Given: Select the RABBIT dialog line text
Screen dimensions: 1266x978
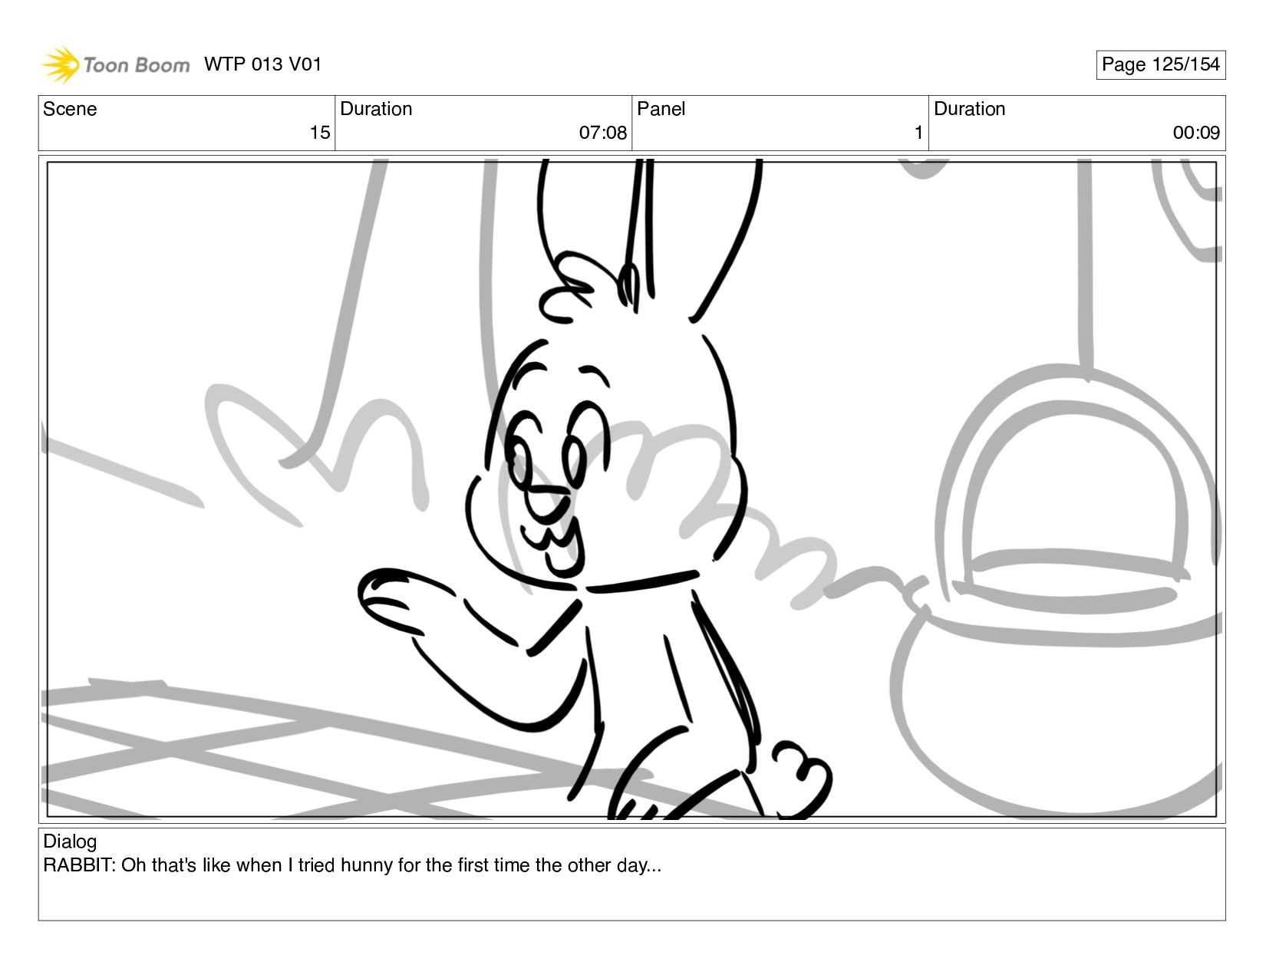Looking at the screenshot, I should pos(352,865).
